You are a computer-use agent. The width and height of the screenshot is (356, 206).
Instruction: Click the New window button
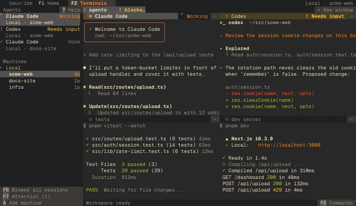pos(335,10)
